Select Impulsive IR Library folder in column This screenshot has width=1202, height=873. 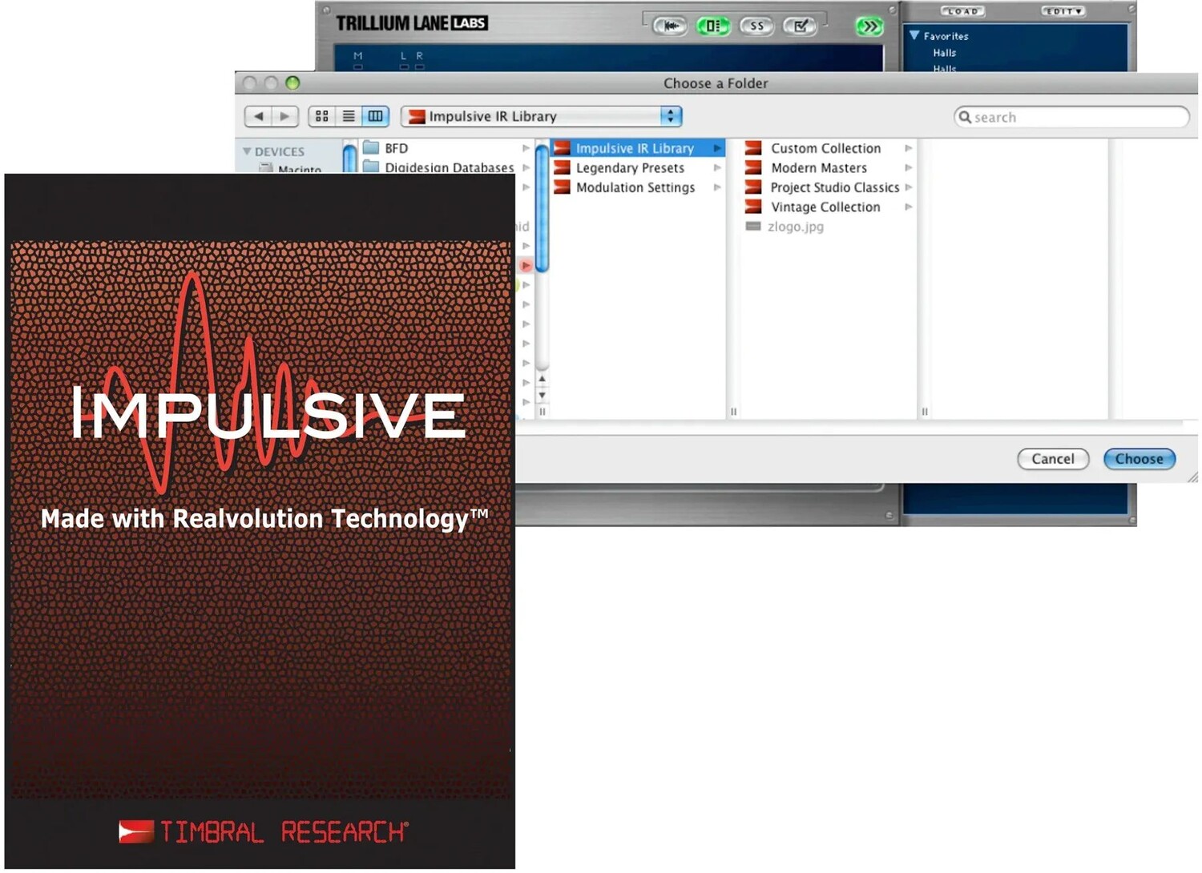(x=638, y=148)
